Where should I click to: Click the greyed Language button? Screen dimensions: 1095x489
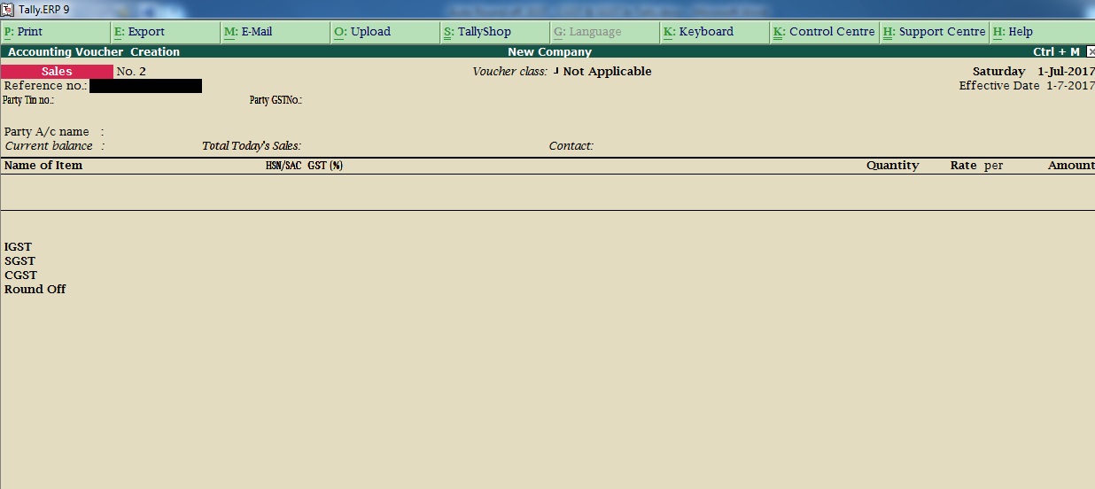604,32
